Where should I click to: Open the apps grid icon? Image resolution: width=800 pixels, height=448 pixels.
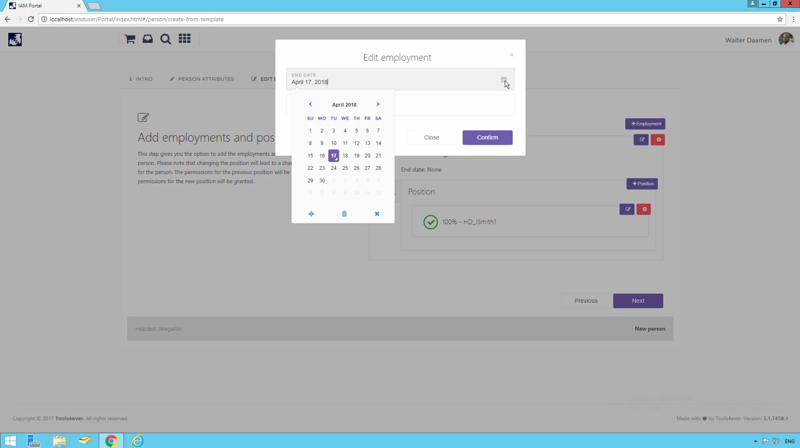pyautogui.click(x=184, y=39)
